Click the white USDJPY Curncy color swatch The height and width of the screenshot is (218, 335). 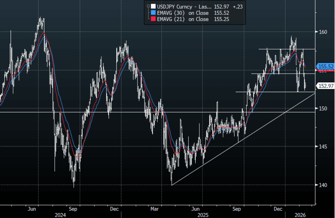(x=153, y=6)
